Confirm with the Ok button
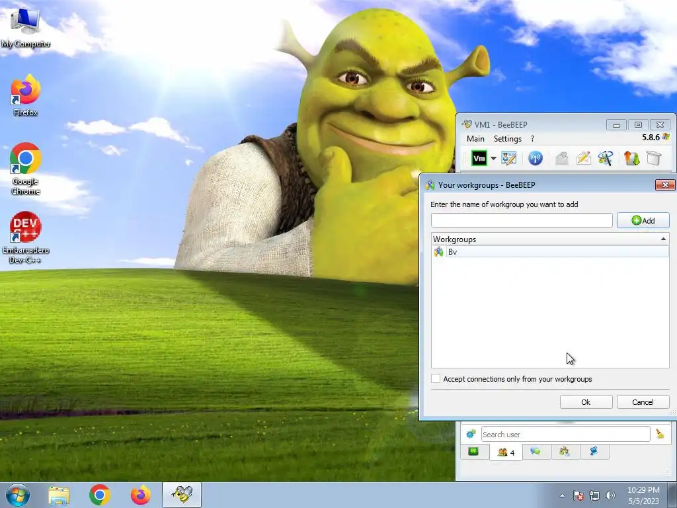This screenshot has height=508, width=677. [586, 402]
